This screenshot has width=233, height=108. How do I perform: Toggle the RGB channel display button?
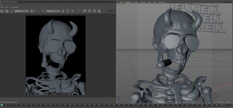32,11
